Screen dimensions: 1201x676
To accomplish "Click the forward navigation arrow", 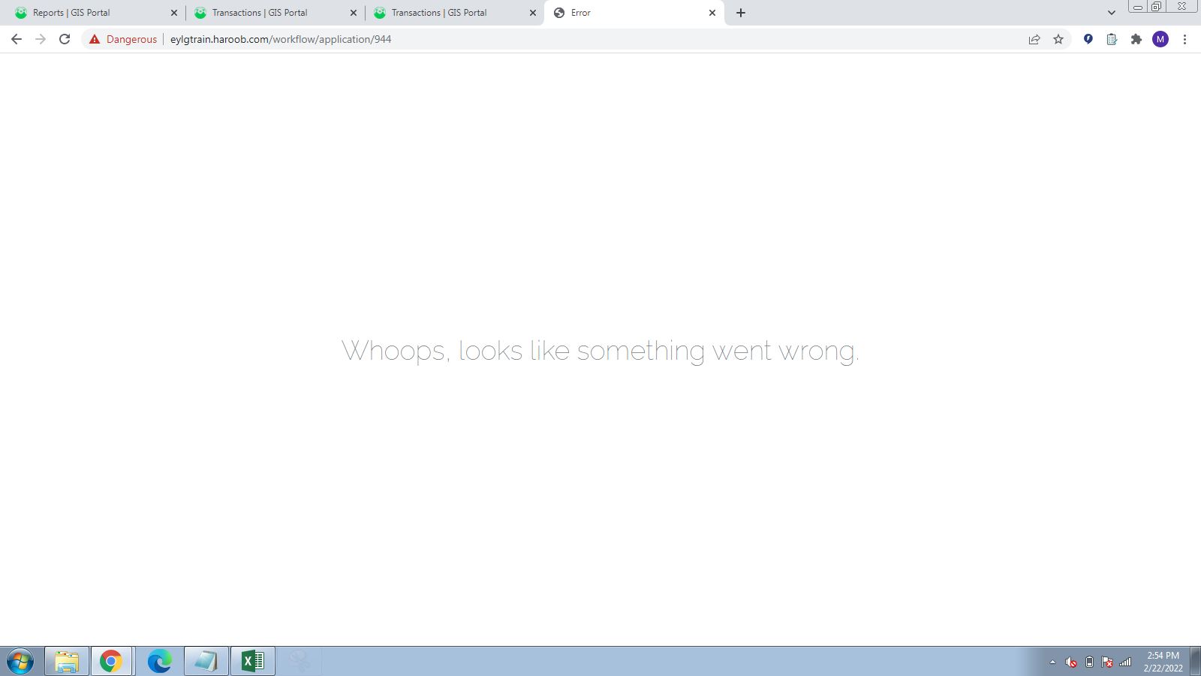I will pos(41,39).
